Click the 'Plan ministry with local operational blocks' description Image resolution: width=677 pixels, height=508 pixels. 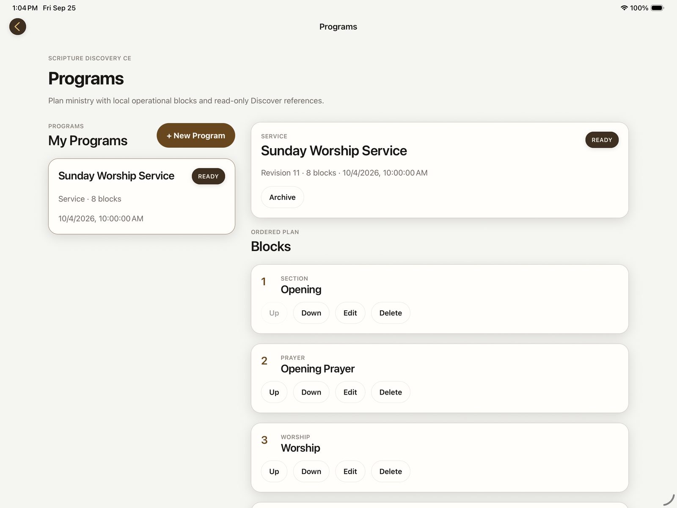[x=186, y=101]
